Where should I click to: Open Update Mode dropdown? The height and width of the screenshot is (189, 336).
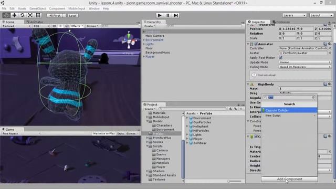pyautogui.click(x=305, y=62)
